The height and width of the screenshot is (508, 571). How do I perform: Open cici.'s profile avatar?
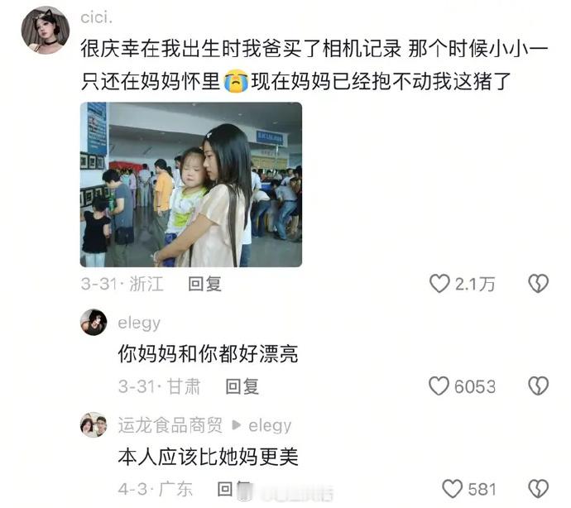coord(46,31)
